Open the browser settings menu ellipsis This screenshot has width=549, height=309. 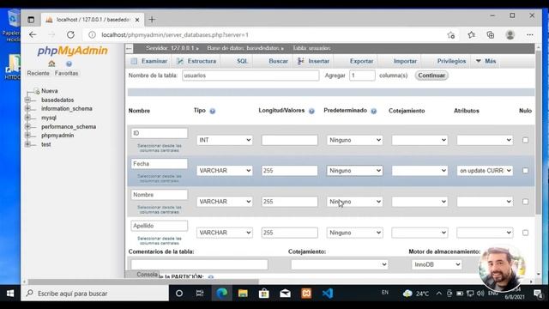(530, 34)
